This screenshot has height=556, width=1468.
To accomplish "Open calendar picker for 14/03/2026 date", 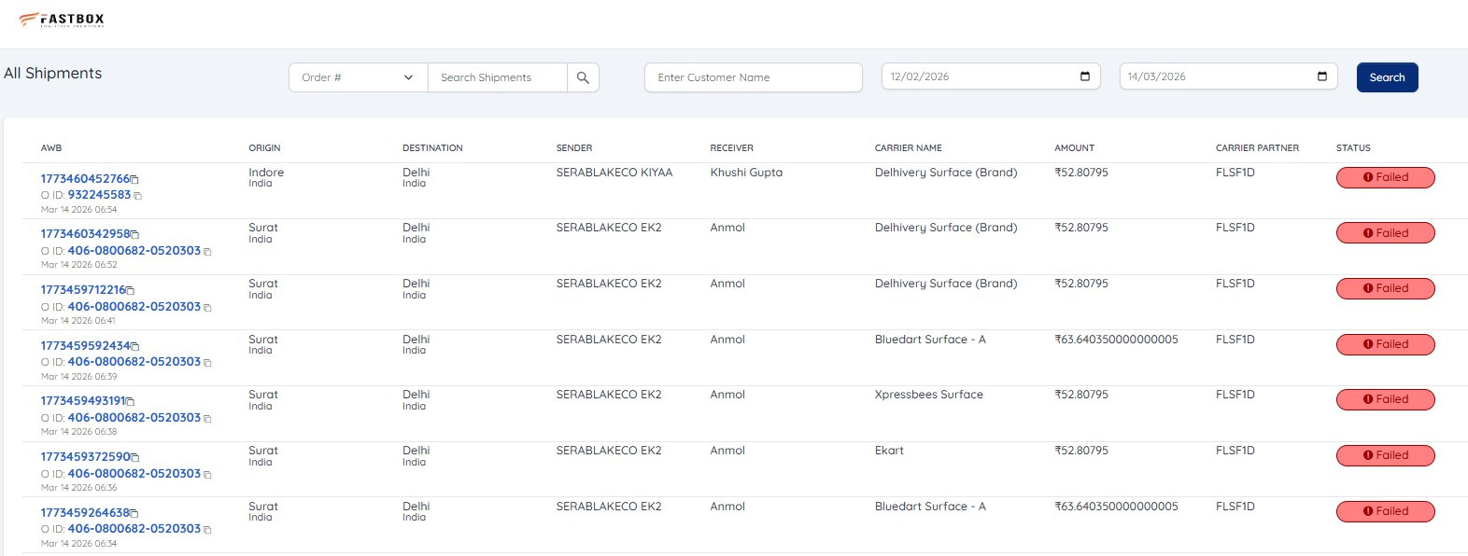I will [1322, 76].
